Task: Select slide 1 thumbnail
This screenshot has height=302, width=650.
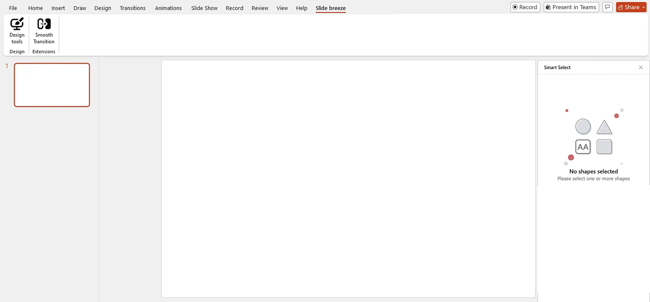Action: [x=52, y=85]
